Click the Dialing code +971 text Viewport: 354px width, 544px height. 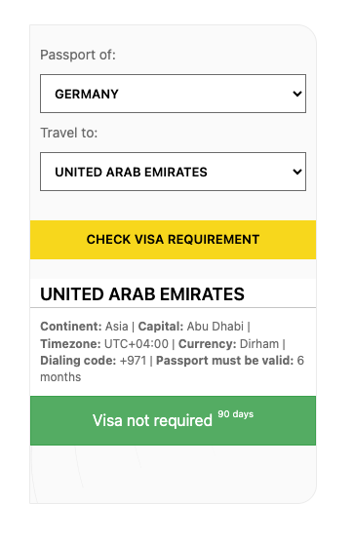(x=94, y=361)
